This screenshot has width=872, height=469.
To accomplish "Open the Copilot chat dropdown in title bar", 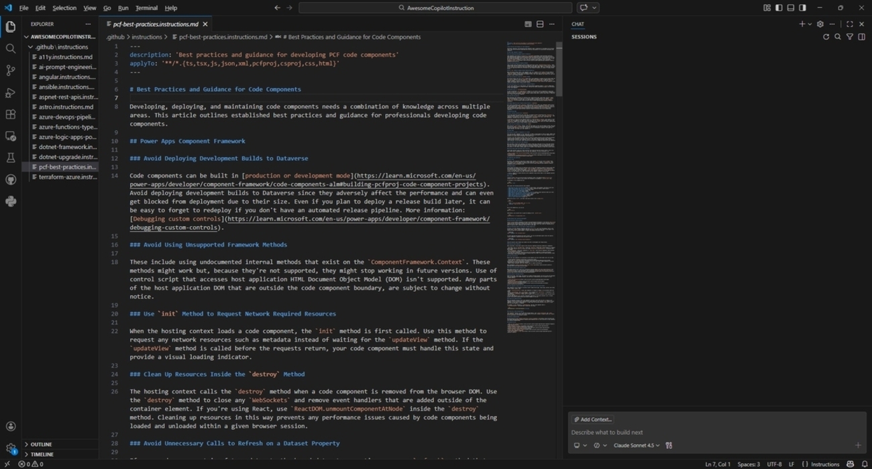I will pyautogui.click(x=595, y=8).
